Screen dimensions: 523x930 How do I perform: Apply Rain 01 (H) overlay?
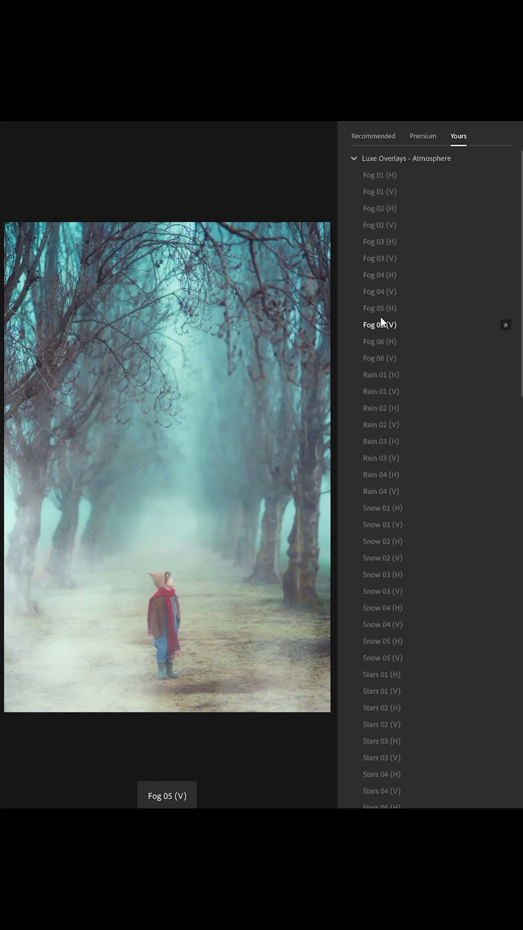381,375
